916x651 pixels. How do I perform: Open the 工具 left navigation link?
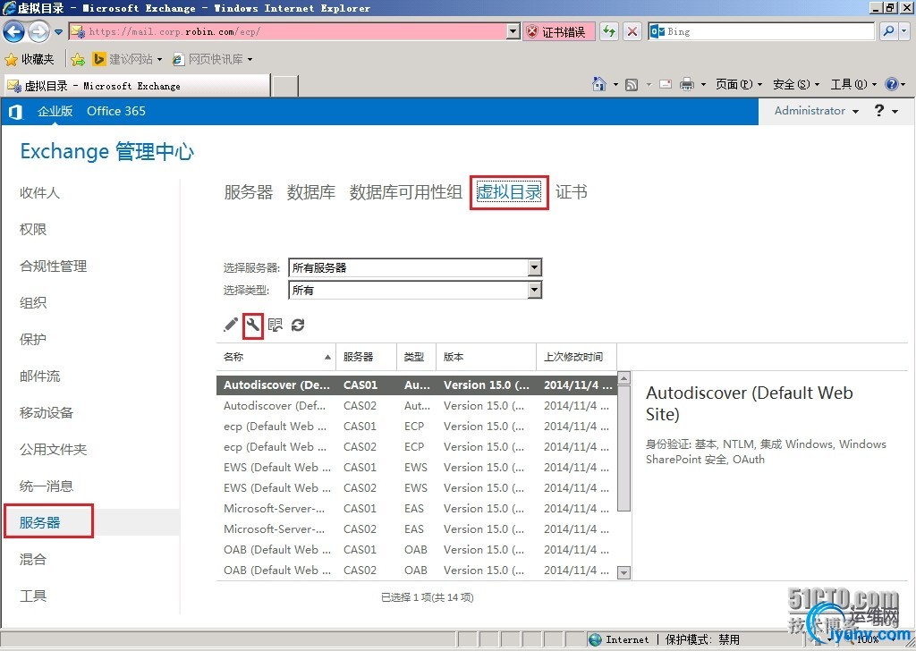[x=33, y=596]
